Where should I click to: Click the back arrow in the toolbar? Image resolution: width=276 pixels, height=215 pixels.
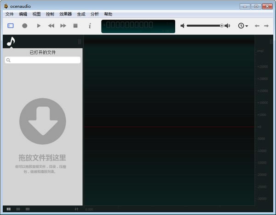pyautogui.click(x=257, y=26)
